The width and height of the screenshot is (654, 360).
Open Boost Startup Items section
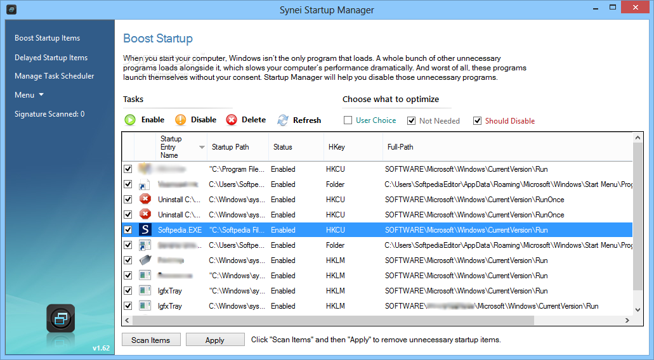click(x=47, y=38)
